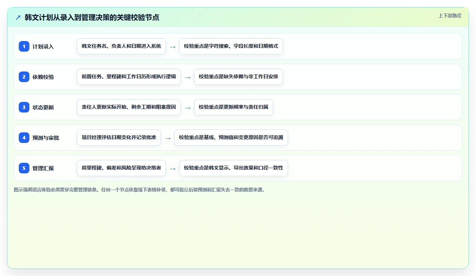Click the 计划录入 step label
The width and height of the screenshot is (476, 276).
[43, 46]
